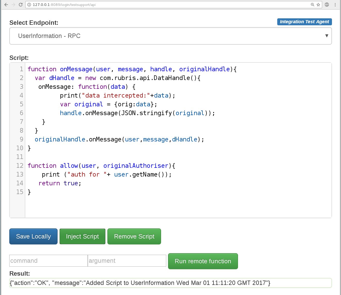Image resolution: width=341 pixels, height=295 pixels.
Task: Click the 'Script:' label
Action: [19, 58]
